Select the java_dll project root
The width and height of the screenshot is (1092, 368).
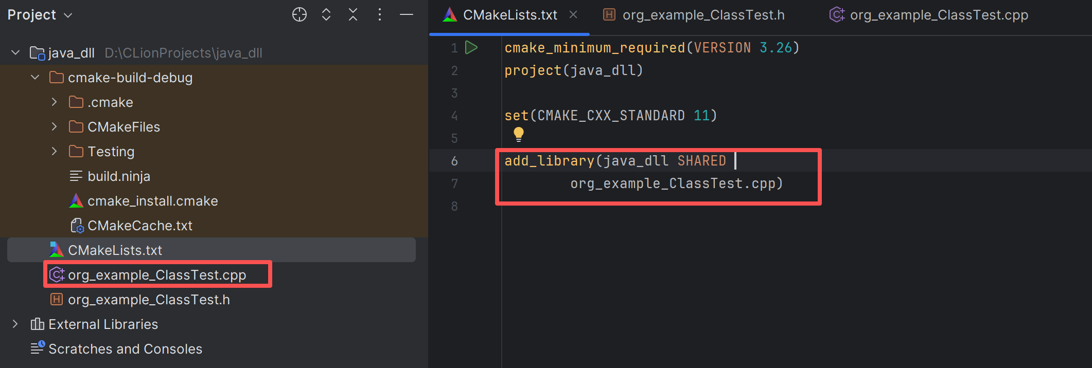tap(72, 53)
